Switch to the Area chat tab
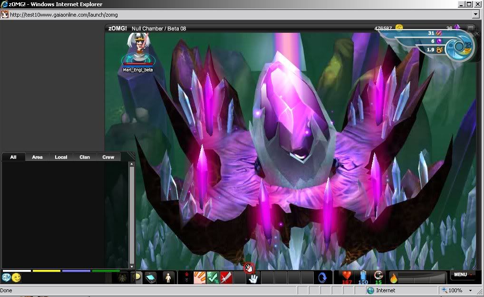The width and height of the screenshot is (484, 297). pyautogui.click(x=37, y=157)
